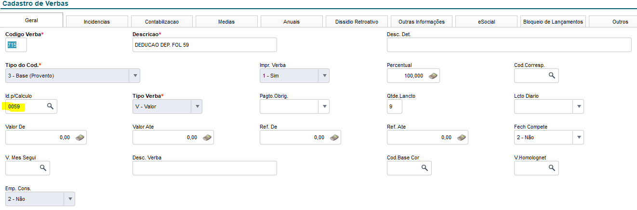Select the Geral tab
The height and width of the screenshot is (210, 637).
click(32, 20)
